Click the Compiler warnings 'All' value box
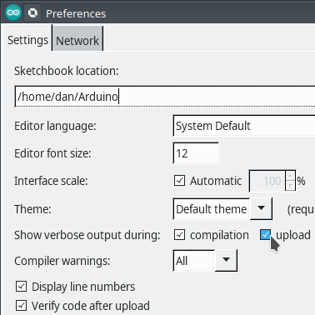Screen dimensions: 315x315 point(194,261)
